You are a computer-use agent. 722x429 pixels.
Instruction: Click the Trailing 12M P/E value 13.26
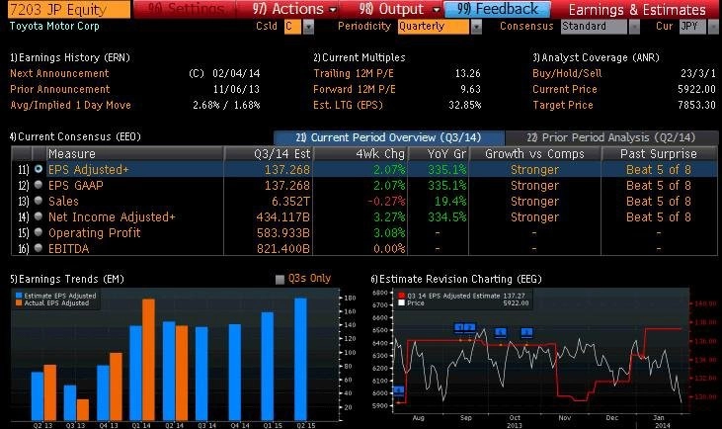tap(468, 73)
